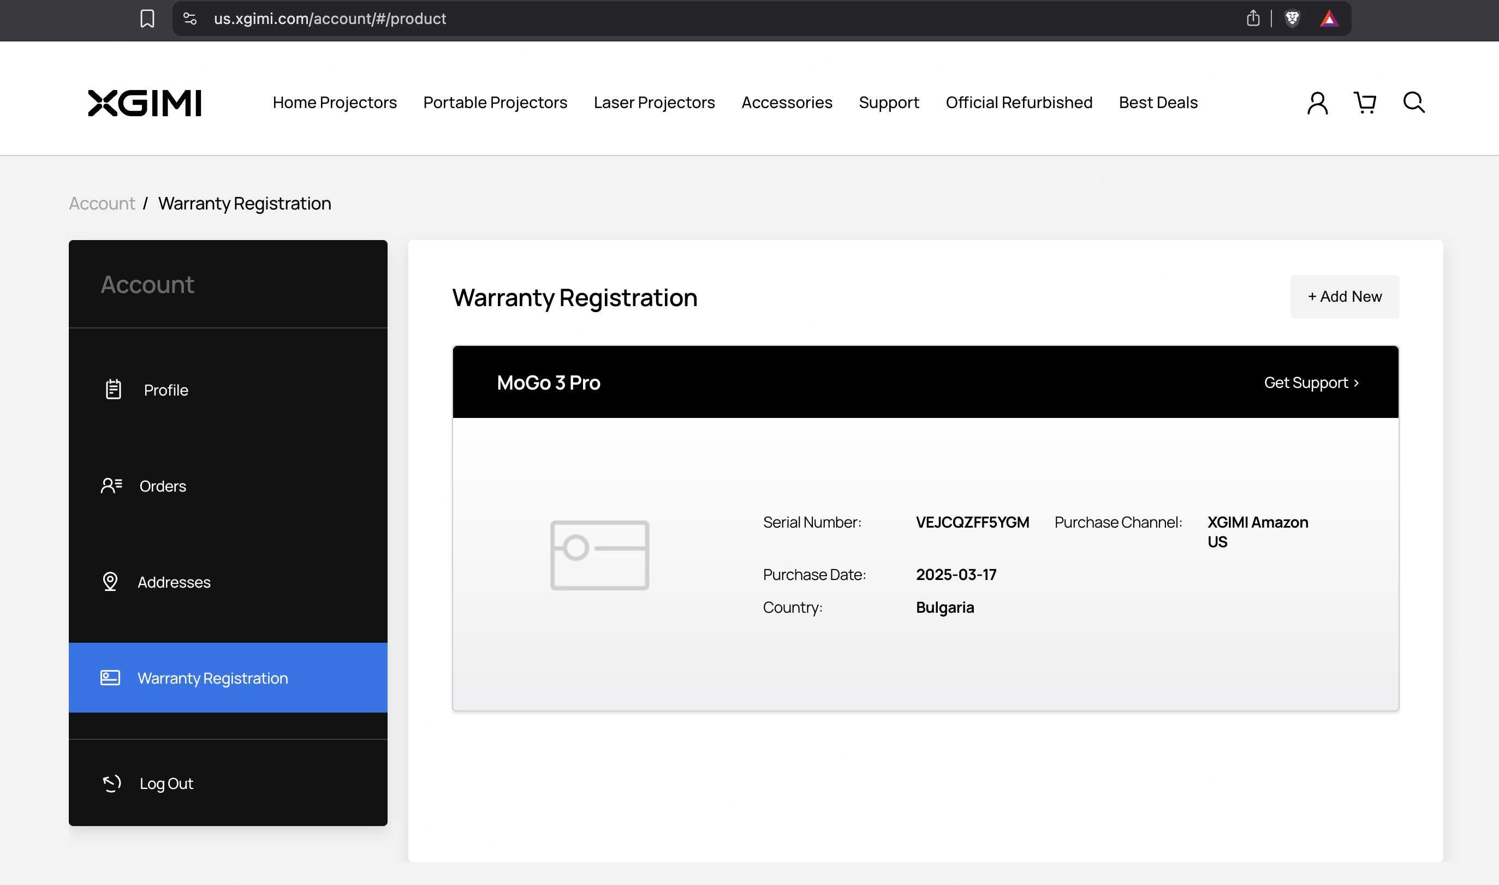Image resolution: width=1499 pixels, height=885 pixels.
Task: Click the + Add New button
Action: (1345, 296)
